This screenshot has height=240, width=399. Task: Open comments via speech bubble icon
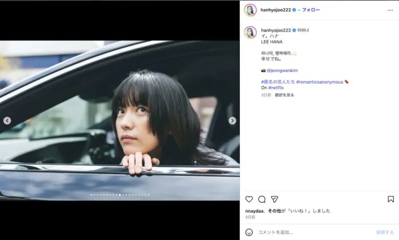(x=261, y=199)
